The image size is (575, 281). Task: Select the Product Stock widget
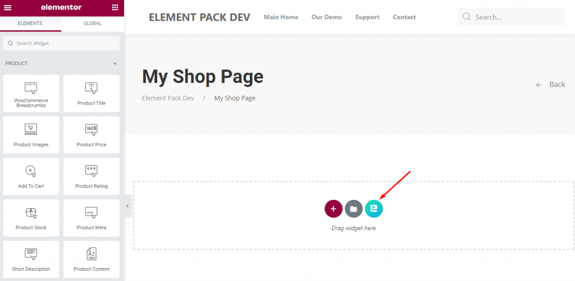pyautogui.click(x=31, y=218)
